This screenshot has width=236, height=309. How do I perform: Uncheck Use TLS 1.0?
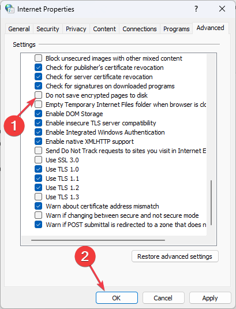39,169
